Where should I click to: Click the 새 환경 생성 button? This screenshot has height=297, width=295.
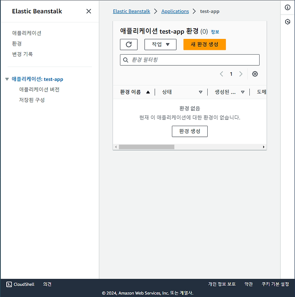pyautogui.click(x=205, y=44)
